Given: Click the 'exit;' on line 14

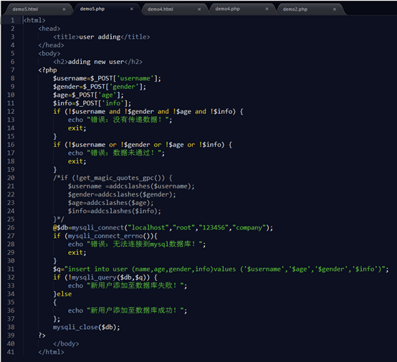Looking at the screenshot, I should (x=77, y=128).
